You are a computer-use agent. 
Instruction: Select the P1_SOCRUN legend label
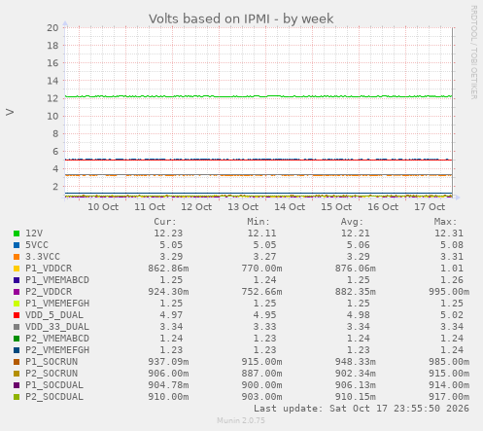click(52, 362)
